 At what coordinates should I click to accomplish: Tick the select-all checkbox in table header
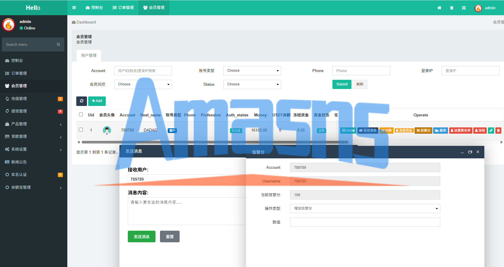[81, 115]
